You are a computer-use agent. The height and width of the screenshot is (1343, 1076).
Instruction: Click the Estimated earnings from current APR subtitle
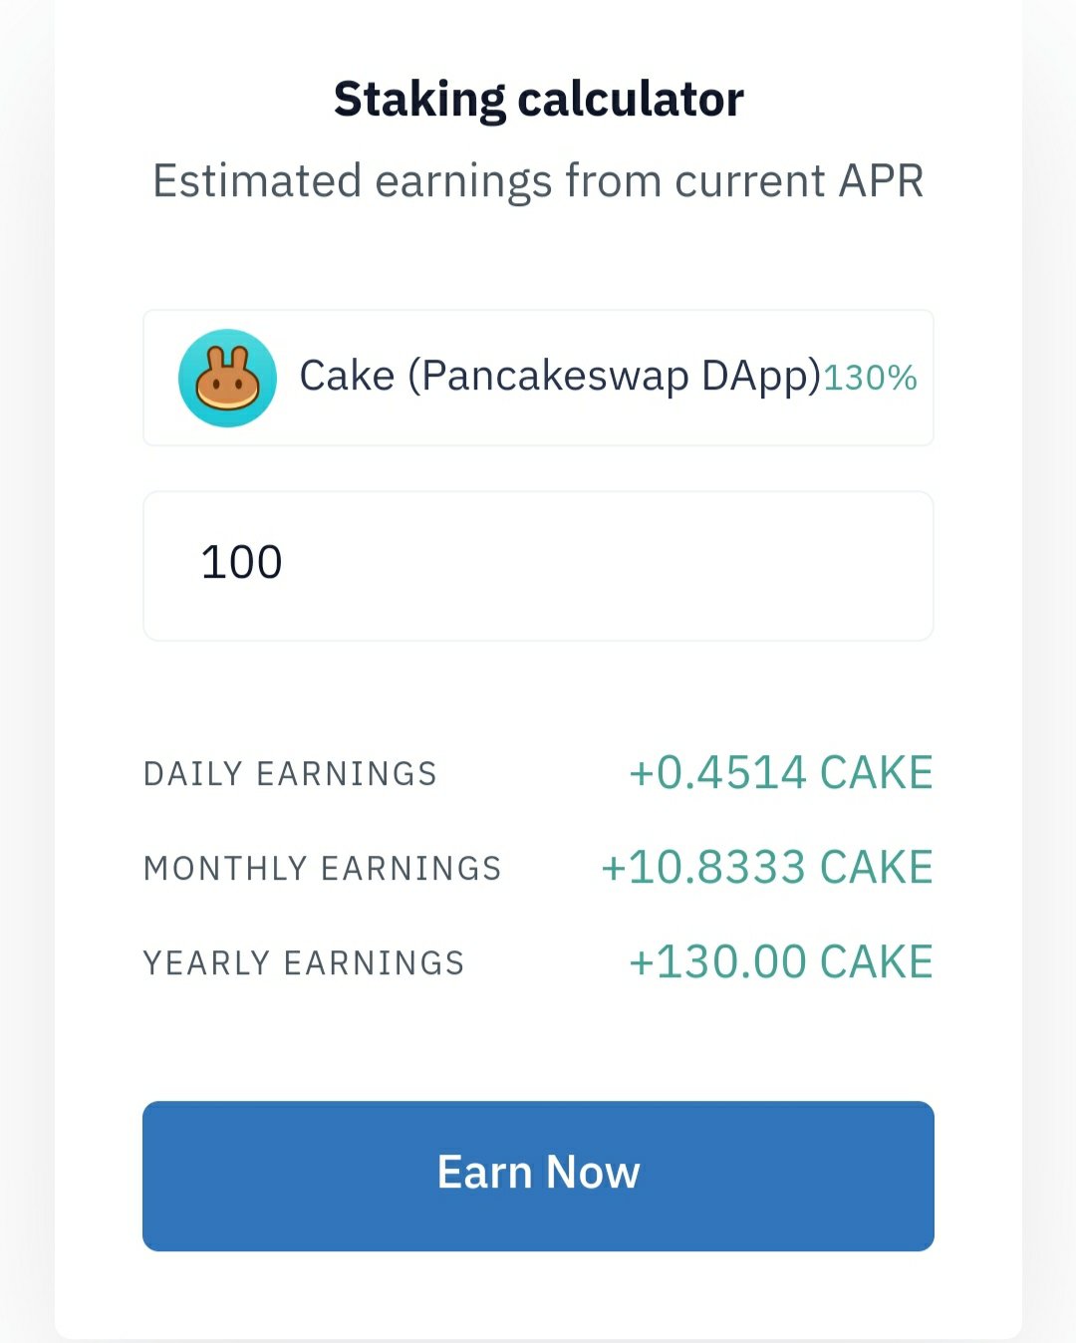point(538,181)
